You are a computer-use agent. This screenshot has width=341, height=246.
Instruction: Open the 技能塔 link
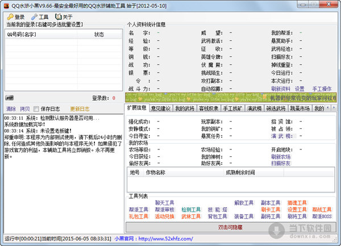pos(218,210)
